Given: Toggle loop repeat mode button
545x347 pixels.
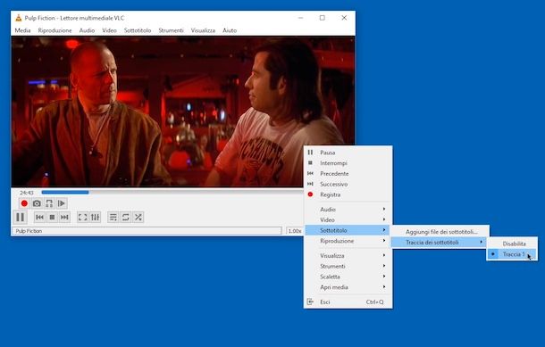Looking at the screenshot, I should click(125, 218).
